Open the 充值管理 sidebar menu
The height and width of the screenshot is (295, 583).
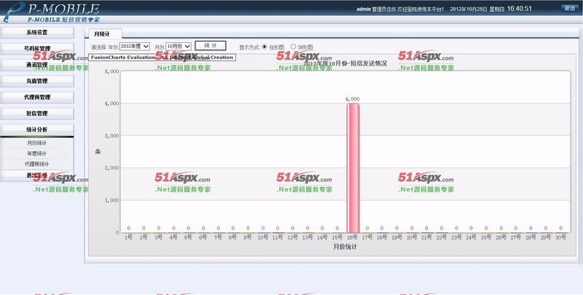click(x=36, y=81)
